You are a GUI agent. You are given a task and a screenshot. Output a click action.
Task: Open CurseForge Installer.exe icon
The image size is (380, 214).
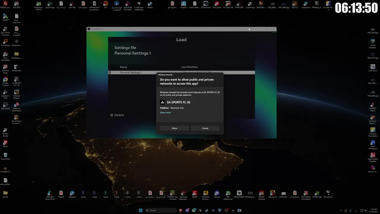coord(139,6)
